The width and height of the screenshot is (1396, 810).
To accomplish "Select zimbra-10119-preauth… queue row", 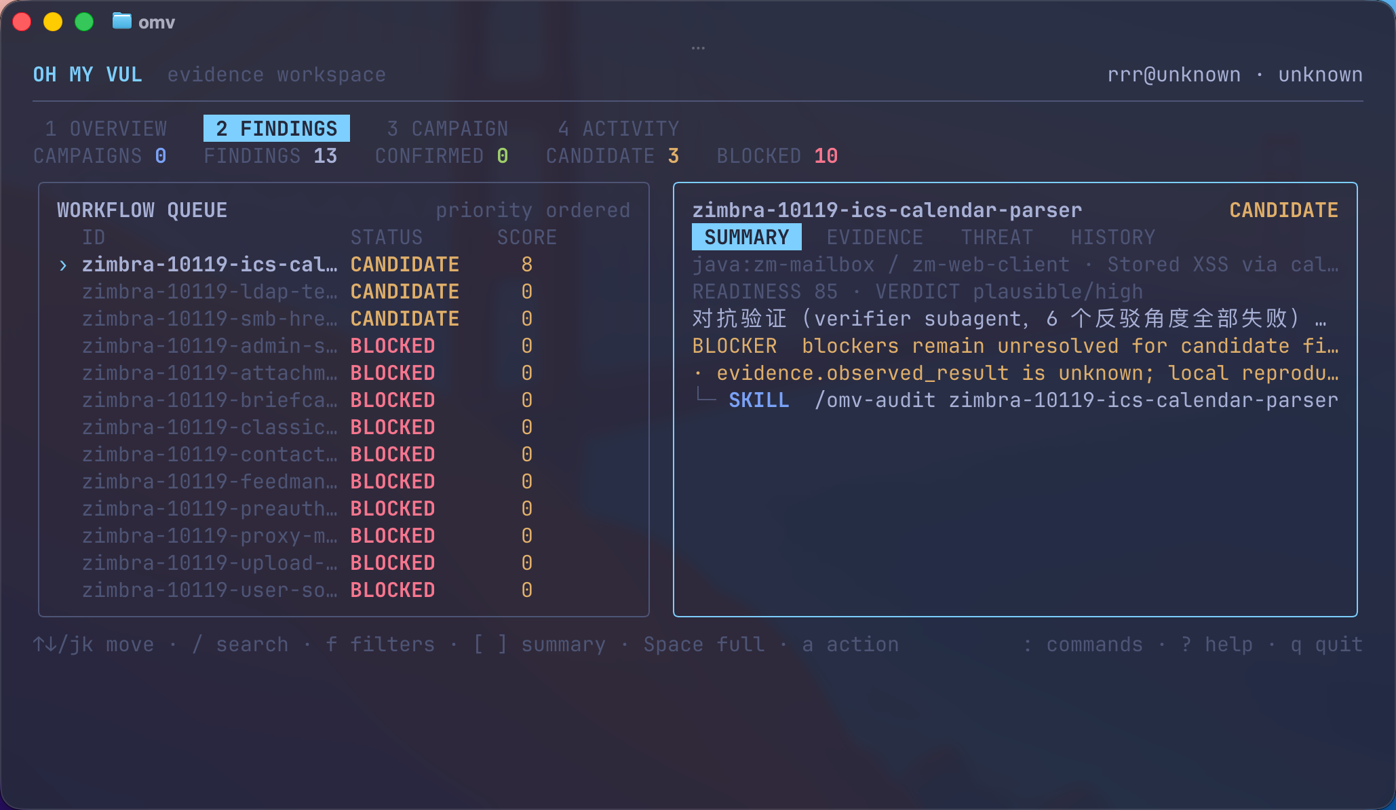I will click(x=344, y=509).
